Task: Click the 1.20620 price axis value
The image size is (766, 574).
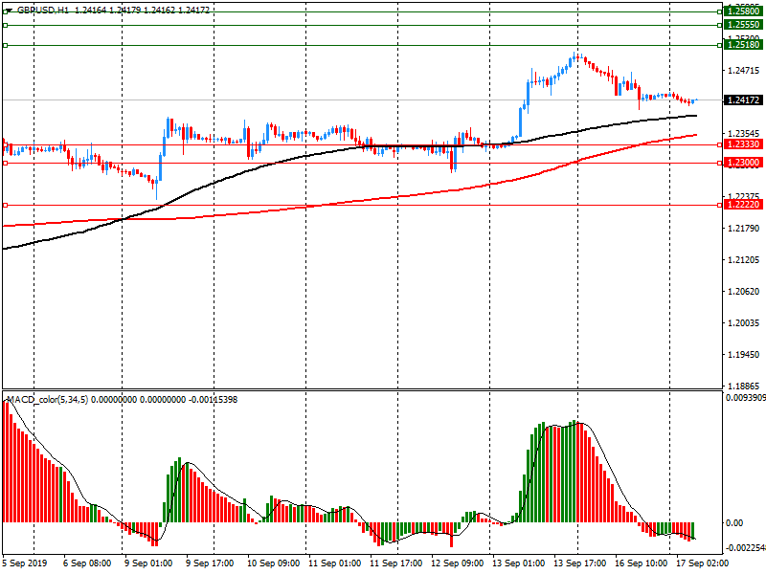Action: 744,292
